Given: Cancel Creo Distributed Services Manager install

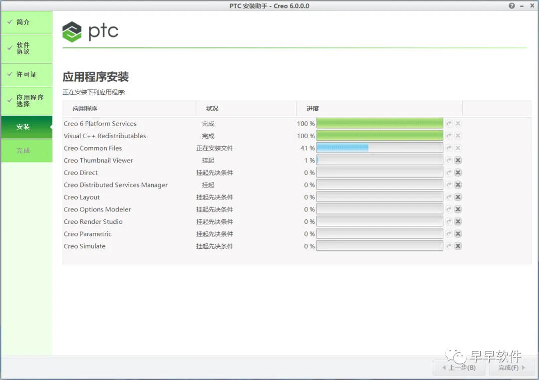Looking at the screenshot, I should point(458,185).
